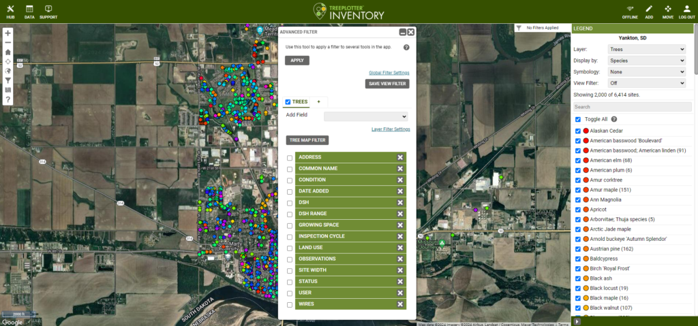Open Layer Filter Settings link

click(391, 129)
